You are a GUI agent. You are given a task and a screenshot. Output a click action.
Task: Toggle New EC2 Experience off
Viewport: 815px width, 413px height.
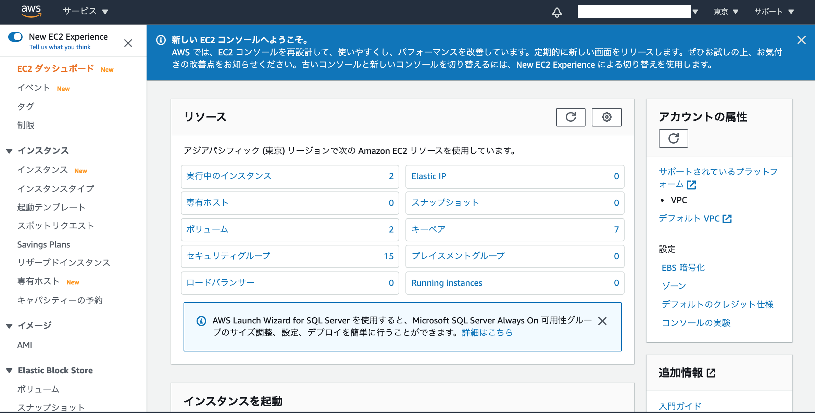15,37
